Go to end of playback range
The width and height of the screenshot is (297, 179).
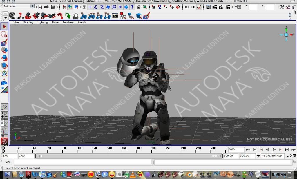click(294, 150)
